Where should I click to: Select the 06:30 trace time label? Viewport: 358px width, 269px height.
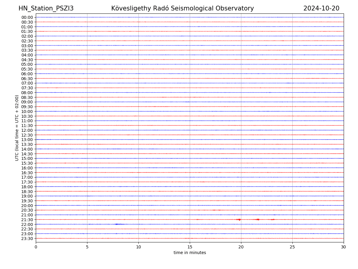[27, 79]
